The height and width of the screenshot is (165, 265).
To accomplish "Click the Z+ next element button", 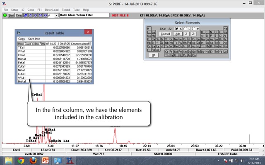I will (193, 34).
